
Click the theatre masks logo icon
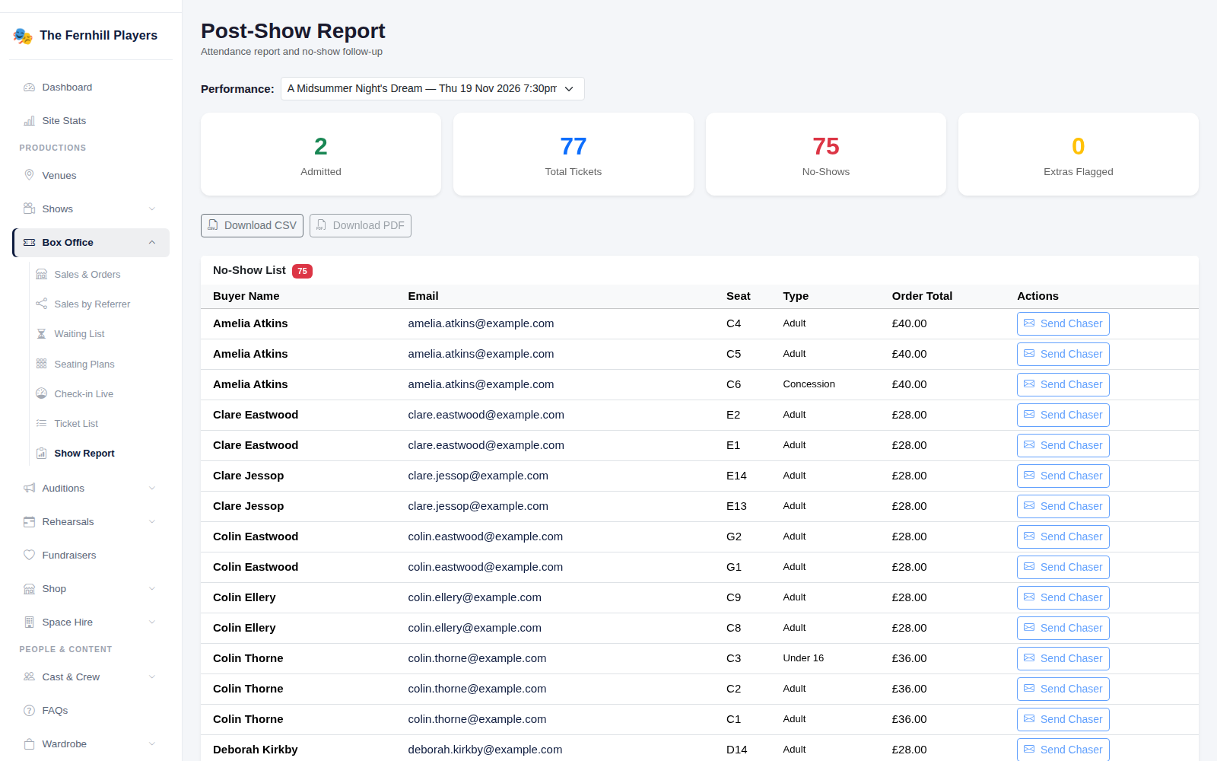pyautogui.click(x=23, y=36)
